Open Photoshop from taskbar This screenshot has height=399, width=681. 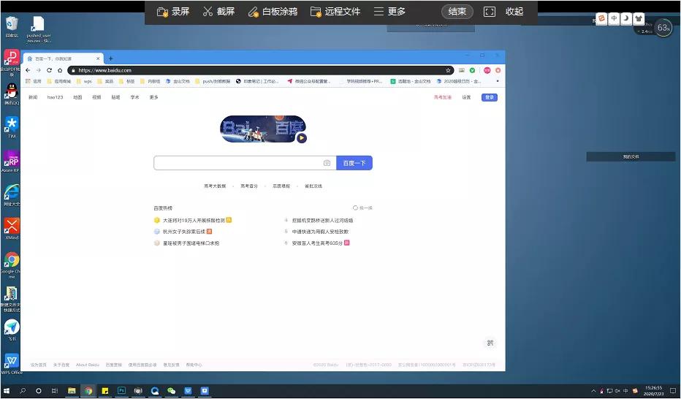coord(121,391)
